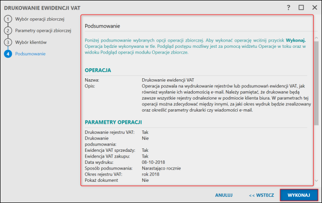
Task: Click the date value 08-10-2018
Action: pos(153,162)
